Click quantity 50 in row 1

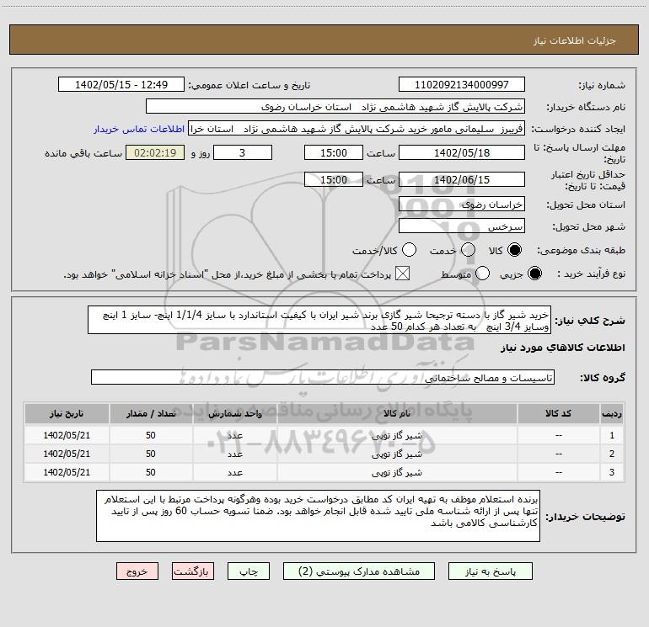(151, 435)
